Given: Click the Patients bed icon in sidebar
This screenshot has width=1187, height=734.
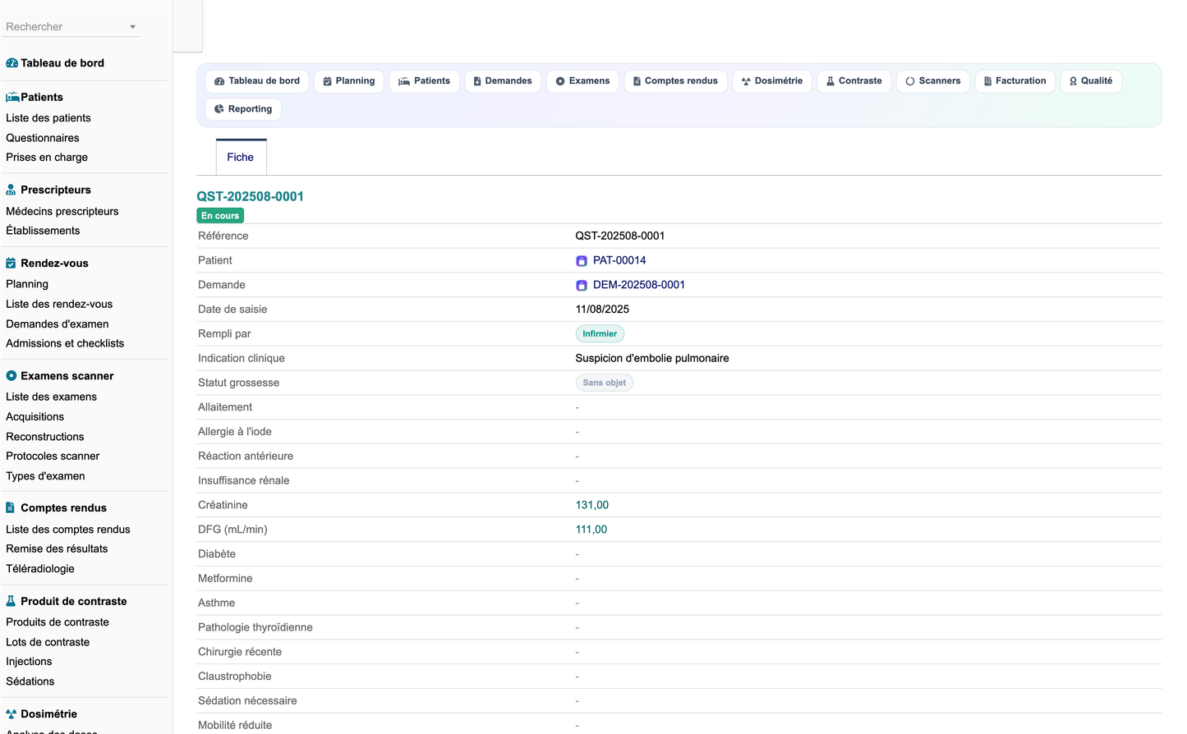Looking at the screenshot, I should 12,97.
